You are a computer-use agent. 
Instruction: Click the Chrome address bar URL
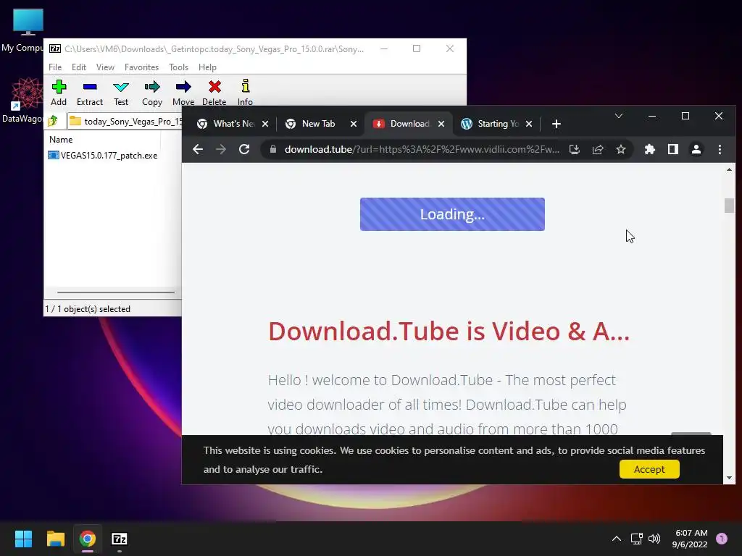tap(422, 149)
